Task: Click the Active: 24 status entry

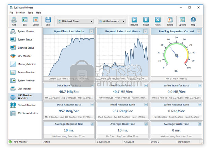Action: click(129, 142)
